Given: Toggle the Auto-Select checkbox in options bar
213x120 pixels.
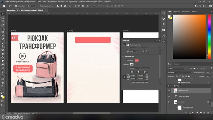Looking at the screenshot, I should coord(16,6).
